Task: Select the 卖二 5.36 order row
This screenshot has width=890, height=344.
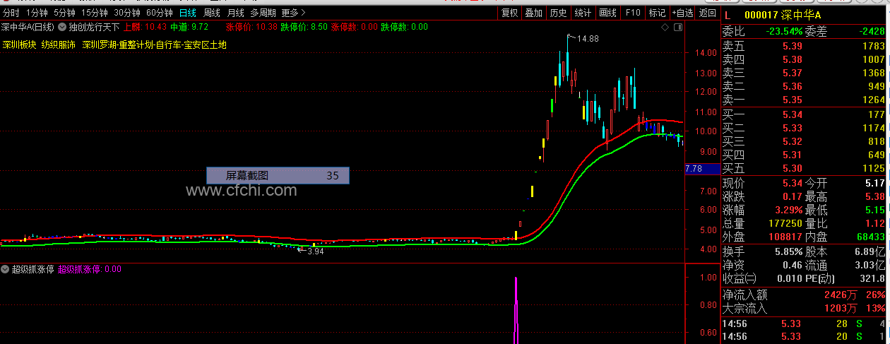Action: [804, 86]
